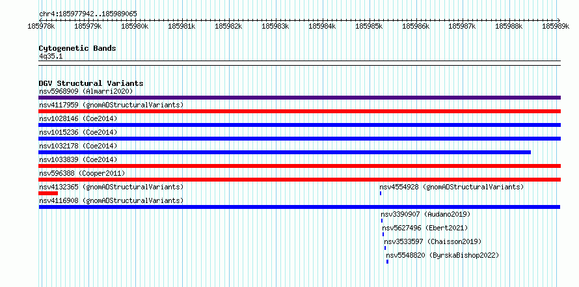
Task: Click the 185985k ruler label
Action: 370,26
